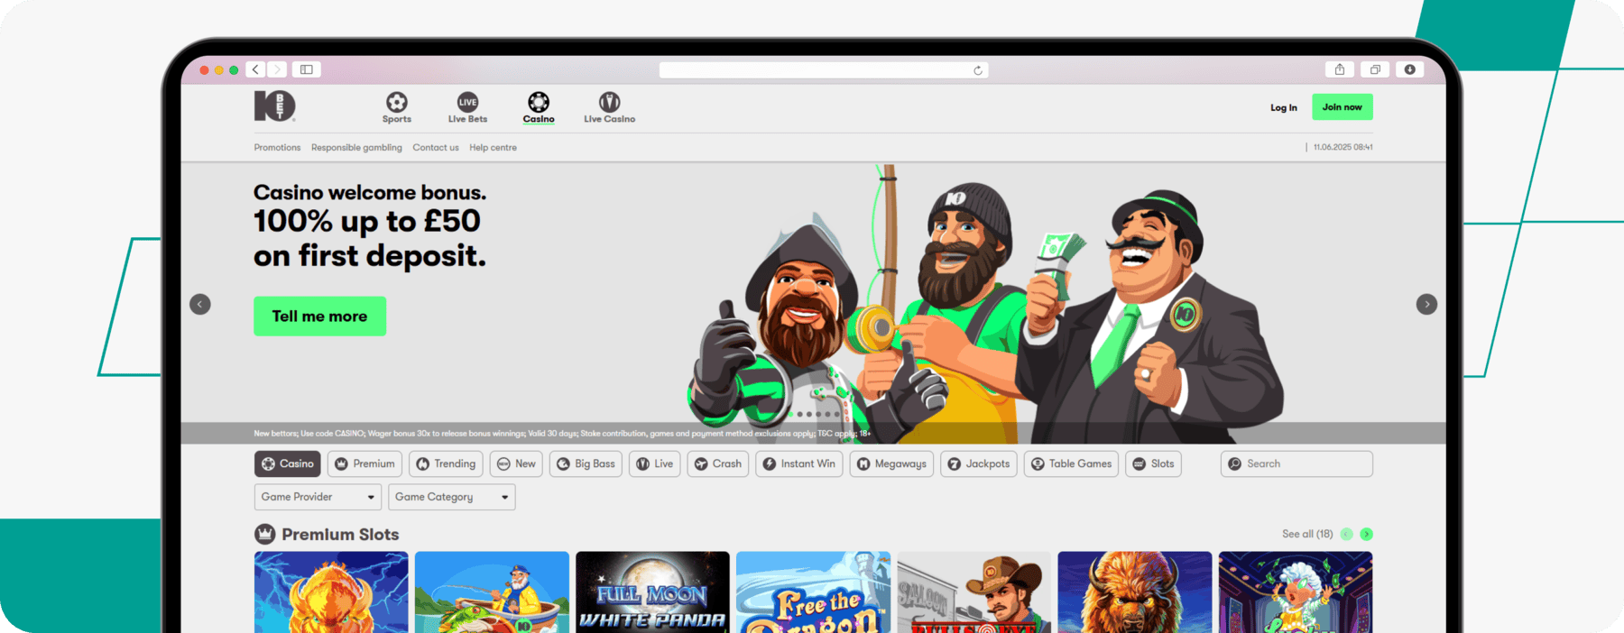Show next banner slide

(1426, 304)
